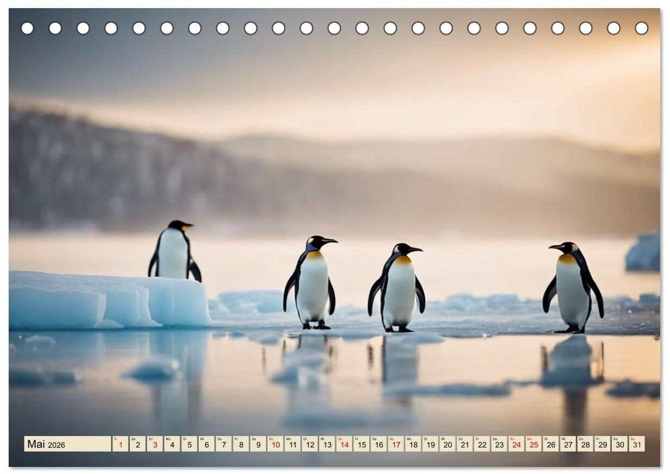
Task: Click the first binding hole at top left
Action: pos(27,28)
